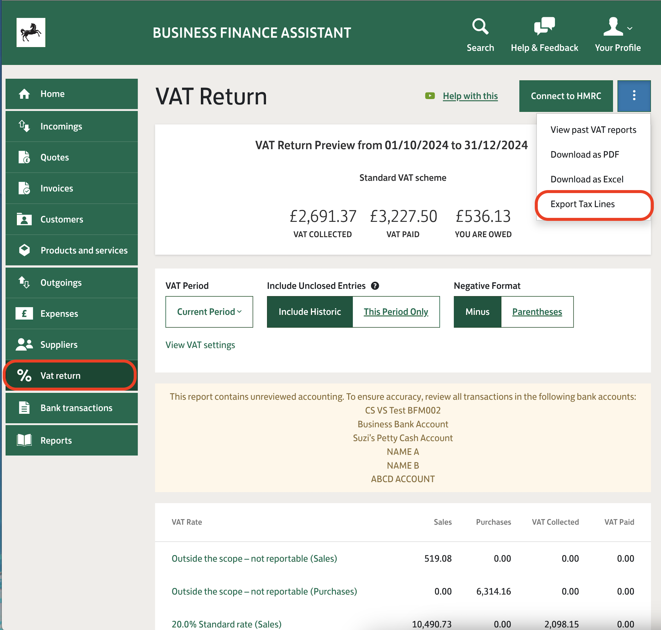Choose Export Tax Lines from menu
This screenshot has height=630, width=661.
tap(582, 204)
